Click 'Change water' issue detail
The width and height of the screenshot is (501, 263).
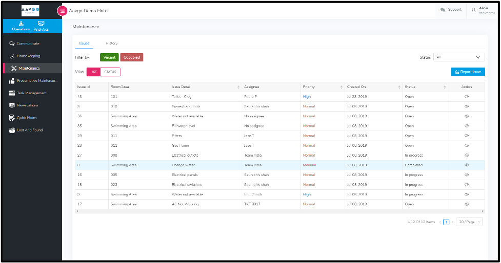pos(183,165)
